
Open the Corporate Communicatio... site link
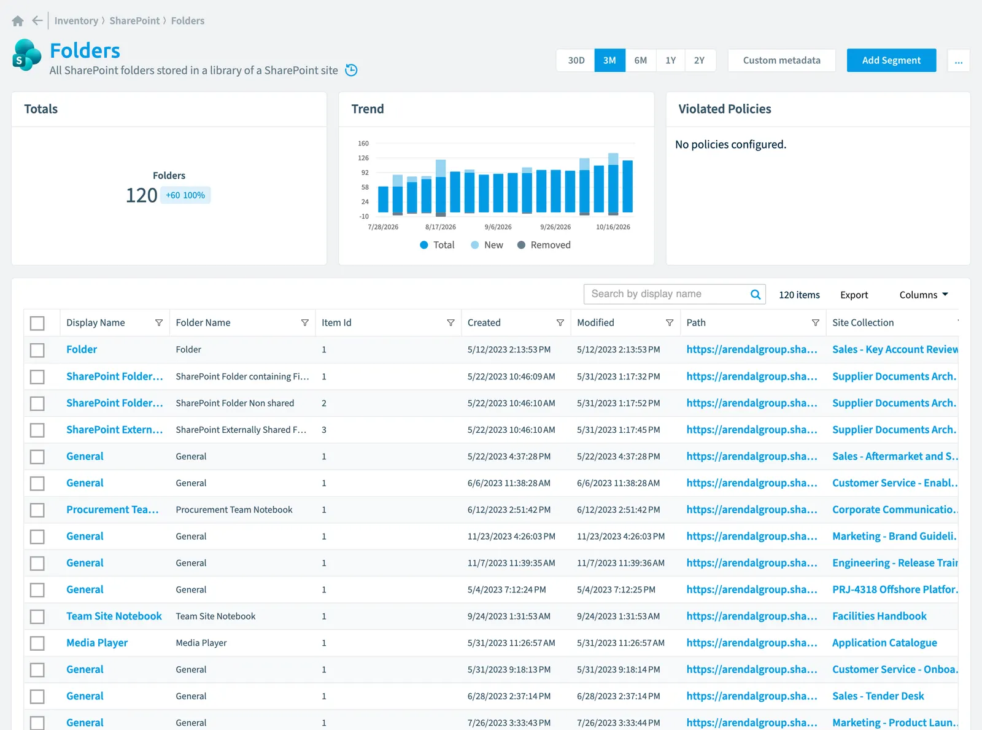click(x=895, y=510)
